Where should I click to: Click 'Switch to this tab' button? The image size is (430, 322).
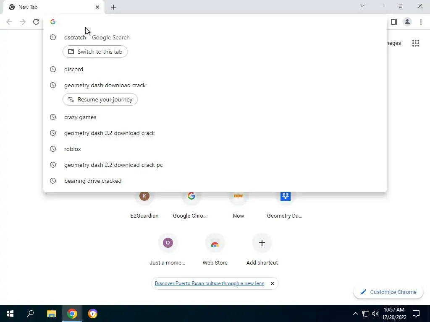pyautogui.click(x=95, y=52)
